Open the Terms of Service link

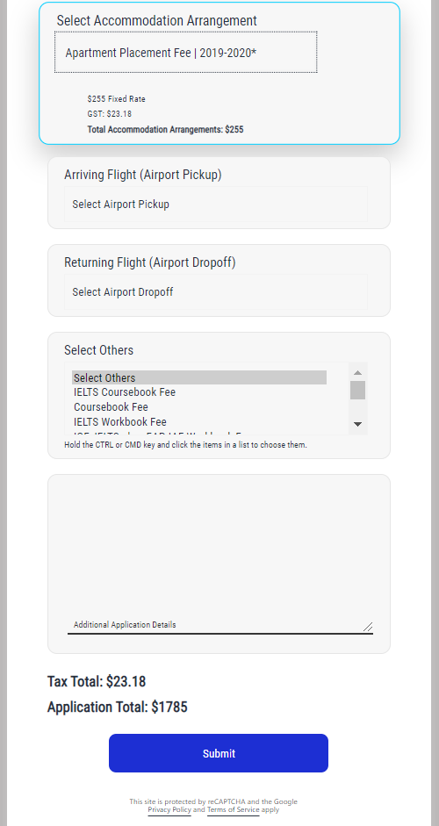tap(233, 809)
